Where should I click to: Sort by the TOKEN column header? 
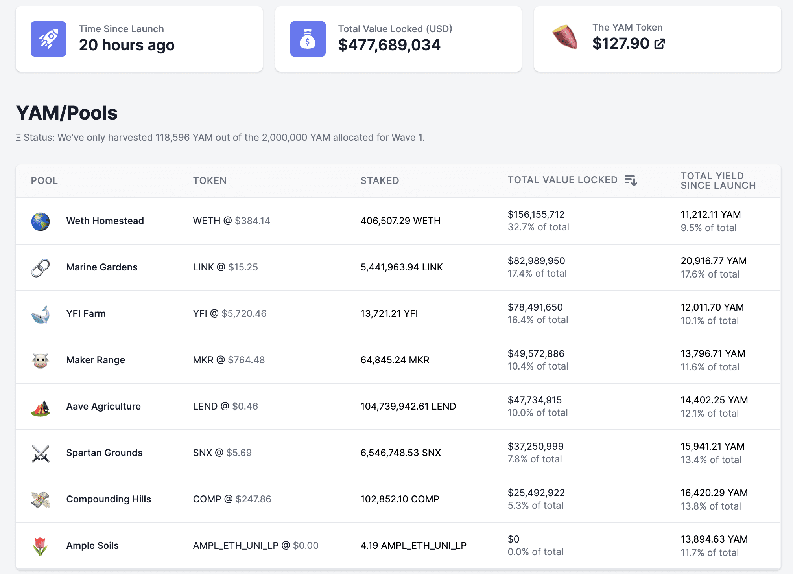tap(210, 181)
